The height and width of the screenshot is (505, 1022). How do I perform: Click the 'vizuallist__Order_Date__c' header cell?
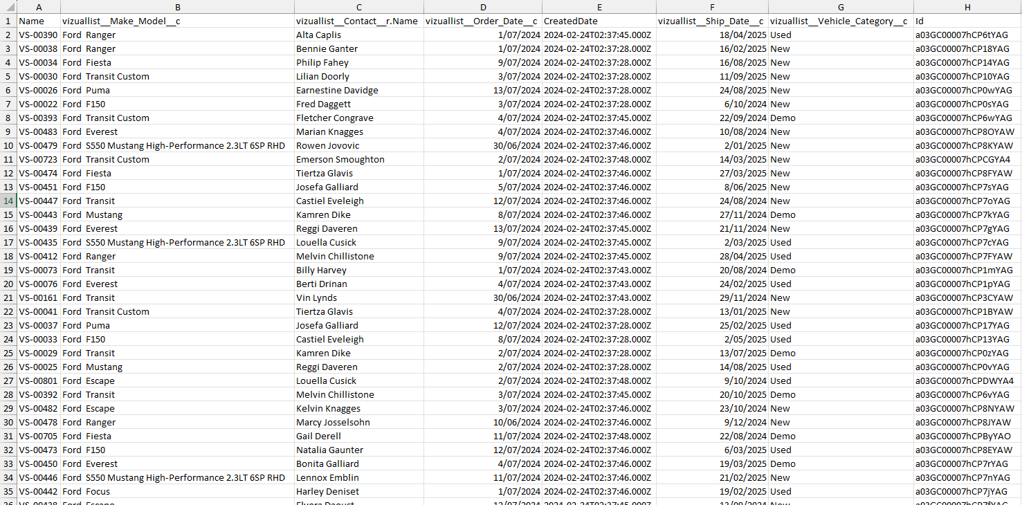click(x=482, y=21)
